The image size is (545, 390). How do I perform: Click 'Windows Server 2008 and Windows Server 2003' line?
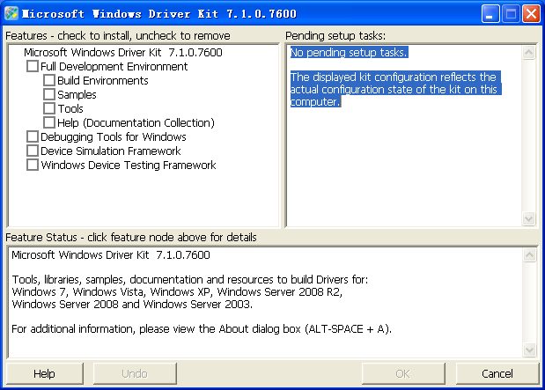132,304
